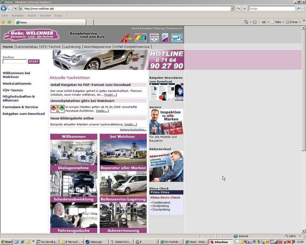Open the Lackierung navigation item
The height and width of the screenshot is (245, 306).
[x=72, y=47]
